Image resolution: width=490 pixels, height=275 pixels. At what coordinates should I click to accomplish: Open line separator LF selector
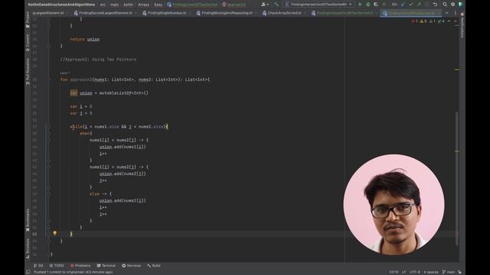[403, 272]
